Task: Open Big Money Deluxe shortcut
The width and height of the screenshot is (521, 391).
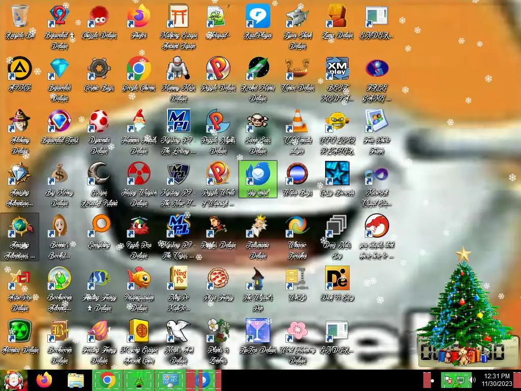Action: [60, 184]
